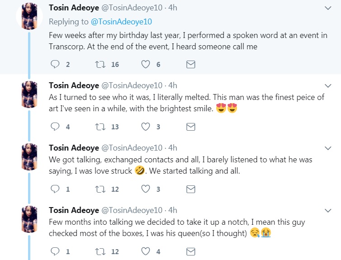Screen dimensions: 341x260
Task: Reply to the "finest peice of art" tweet
Action: click(x=55, y=127)
